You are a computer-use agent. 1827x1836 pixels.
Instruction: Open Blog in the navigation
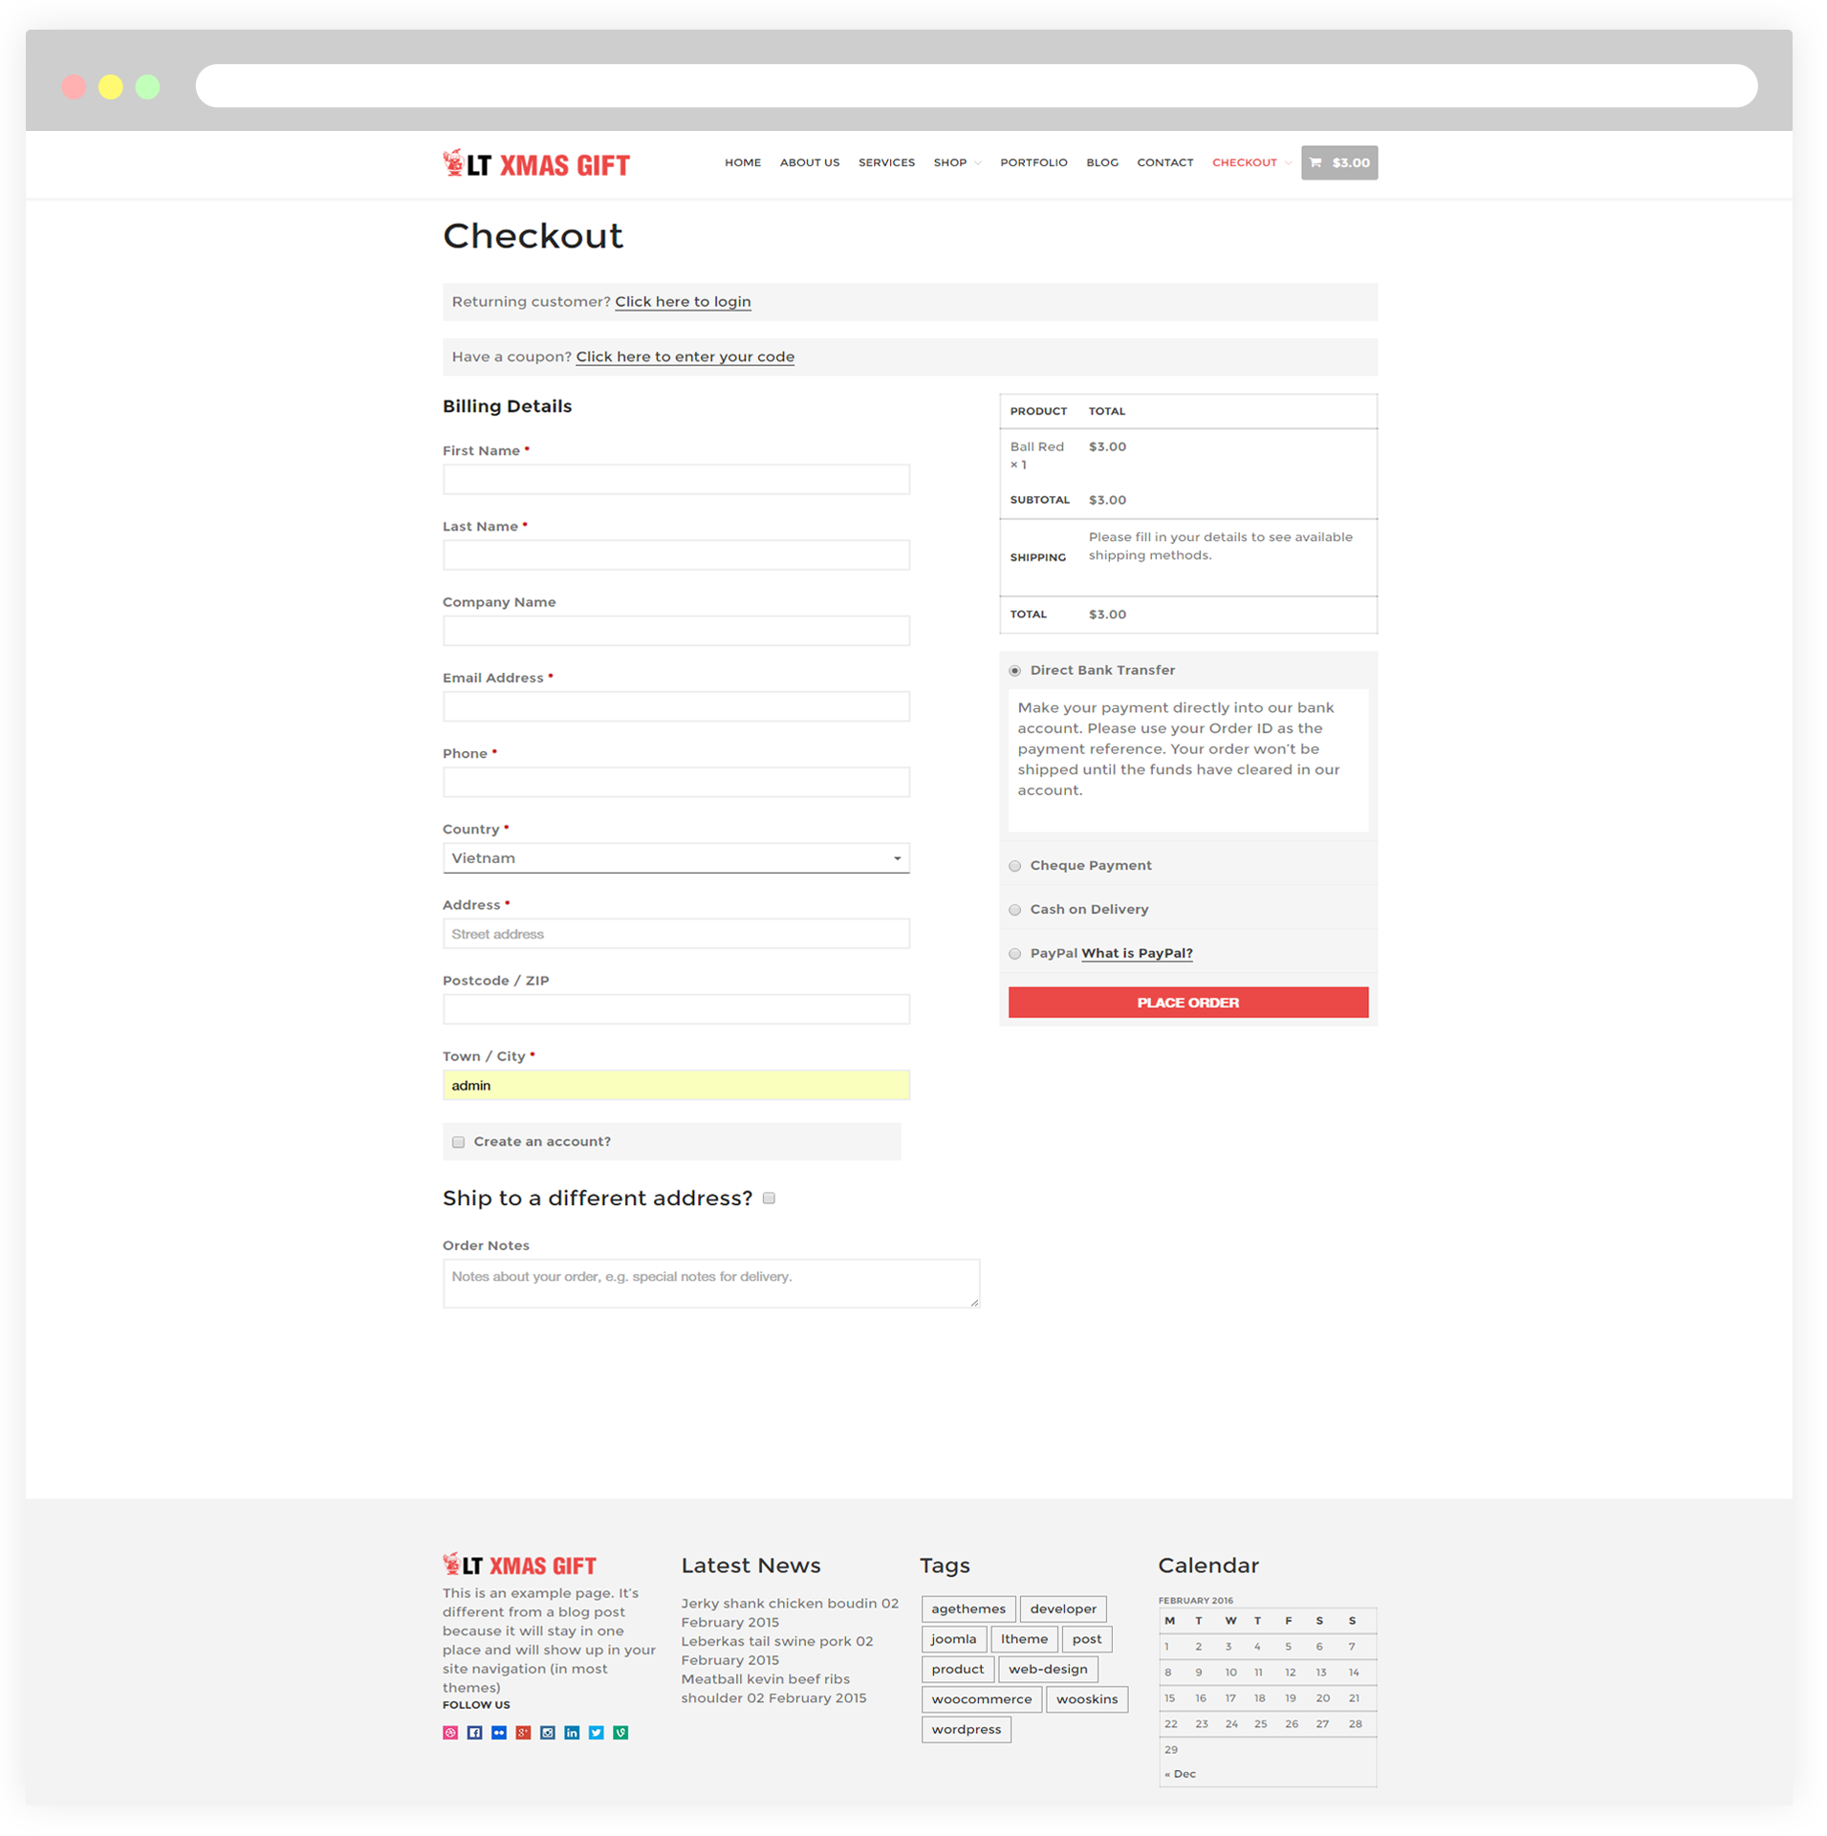pyautogui.click(x=1102, y=162)
